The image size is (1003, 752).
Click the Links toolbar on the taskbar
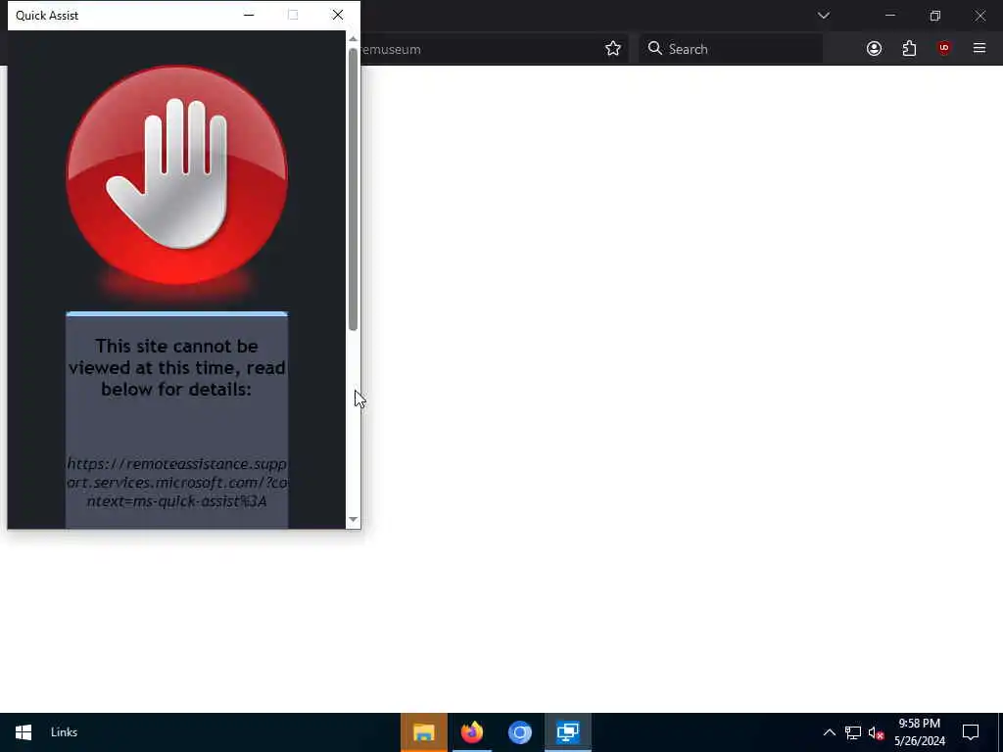click(64, 732)
